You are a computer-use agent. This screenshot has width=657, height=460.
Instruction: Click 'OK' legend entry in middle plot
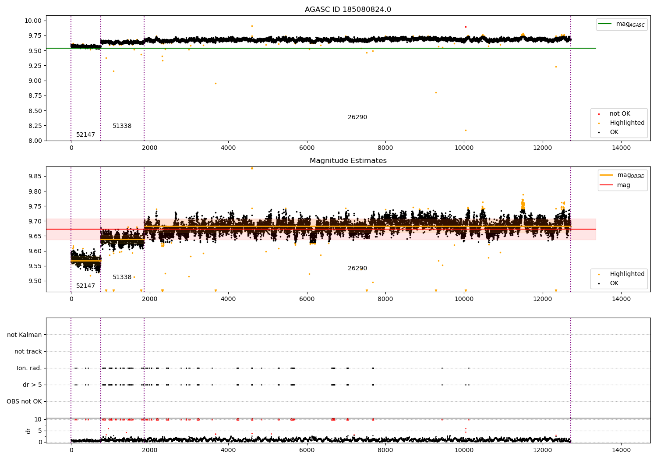(609, 283)
